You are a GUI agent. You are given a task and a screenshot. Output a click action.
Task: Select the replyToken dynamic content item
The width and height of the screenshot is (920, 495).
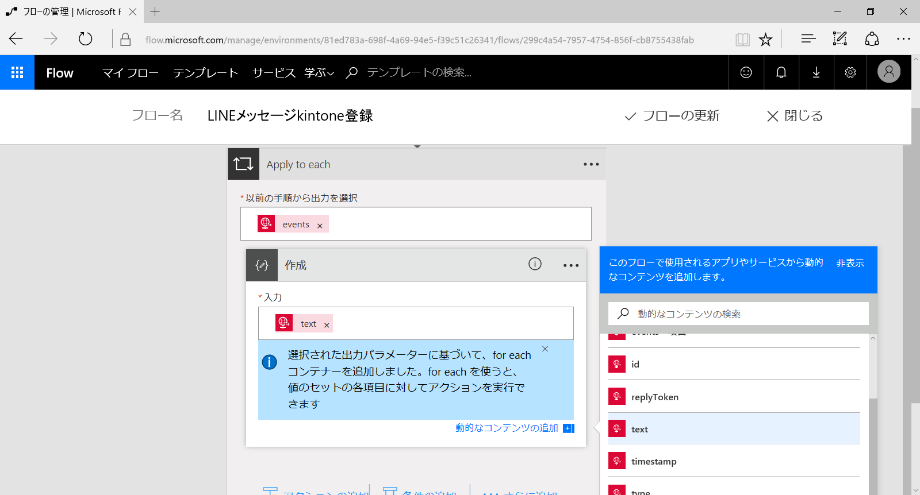(734, 397)
